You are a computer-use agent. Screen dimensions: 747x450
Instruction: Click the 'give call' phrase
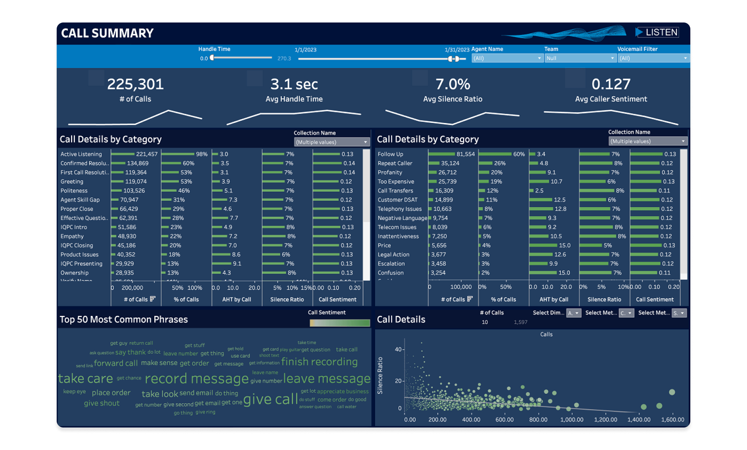pyautogui.click(x=271, y=399)
